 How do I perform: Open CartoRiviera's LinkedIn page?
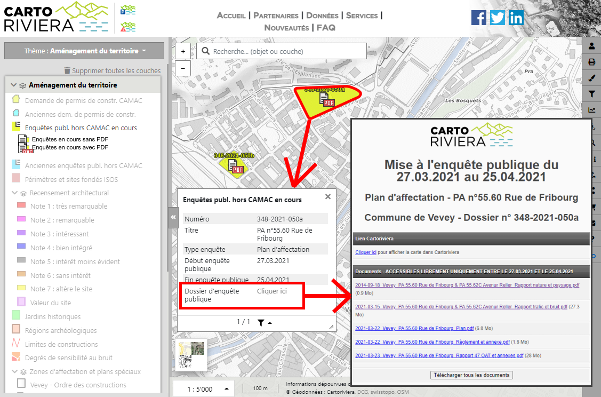[x=516, y=18]
